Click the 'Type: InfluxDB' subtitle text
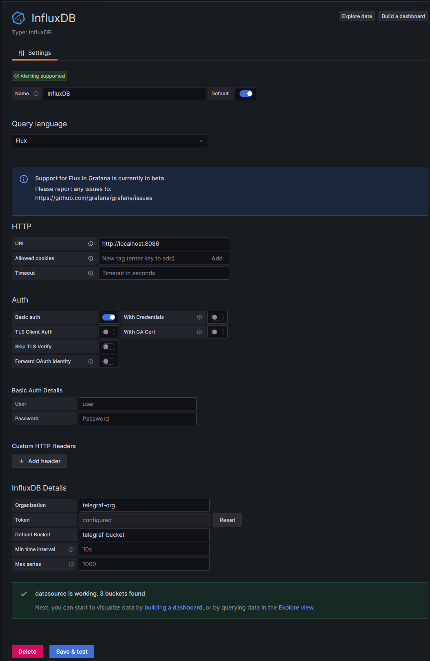 [x=32, y=32]
